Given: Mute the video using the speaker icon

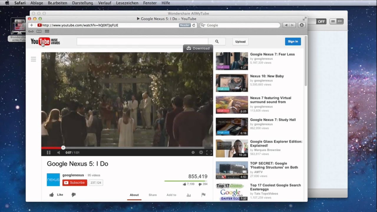Looking at the screenshot, I should pos(58,153).
